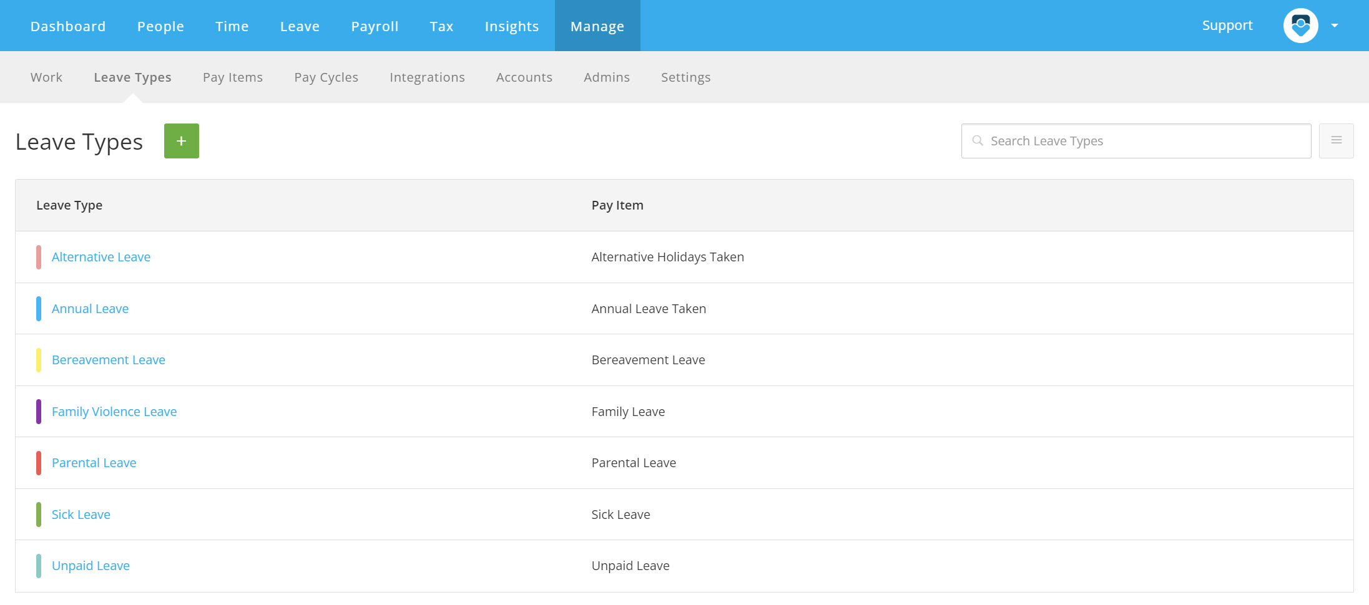Click the Annual Leave Taken cell
The height and width of the screenshot is (605, 1369).
click(x=649, y=309)
